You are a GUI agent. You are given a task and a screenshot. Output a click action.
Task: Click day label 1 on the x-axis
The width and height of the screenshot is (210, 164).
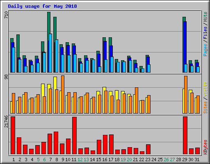[14, 159]
